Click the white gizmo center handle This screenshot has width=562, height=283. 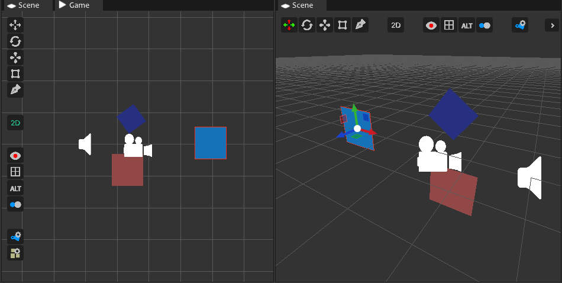pos(357,128)
